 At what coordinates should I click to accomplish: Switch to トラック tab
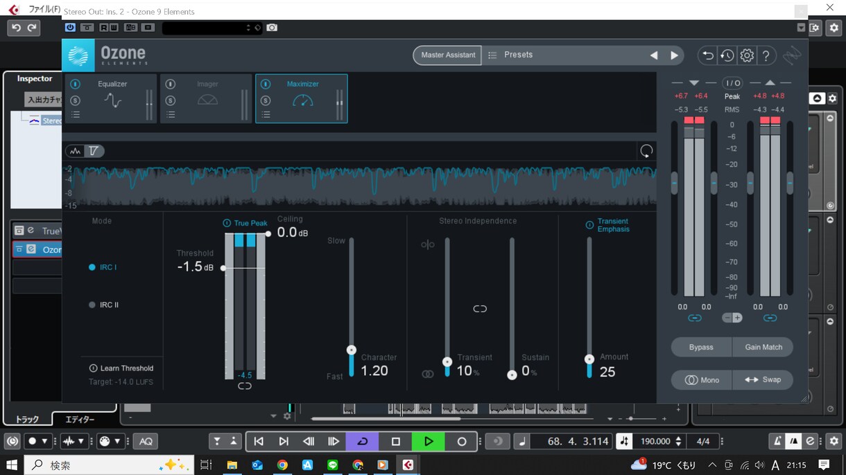(28, 419)
